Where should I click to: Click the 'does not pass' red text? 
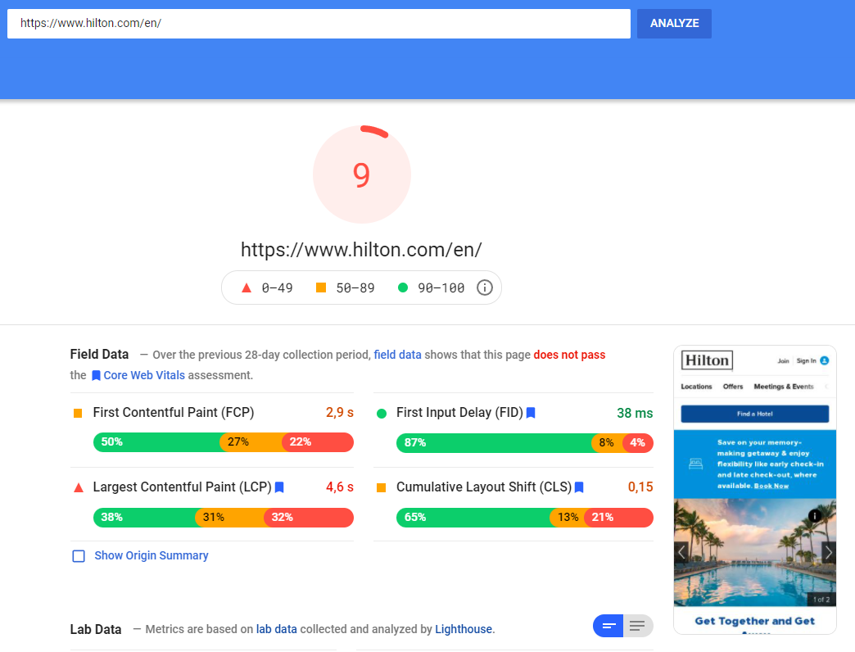click(x=569, y=355)
